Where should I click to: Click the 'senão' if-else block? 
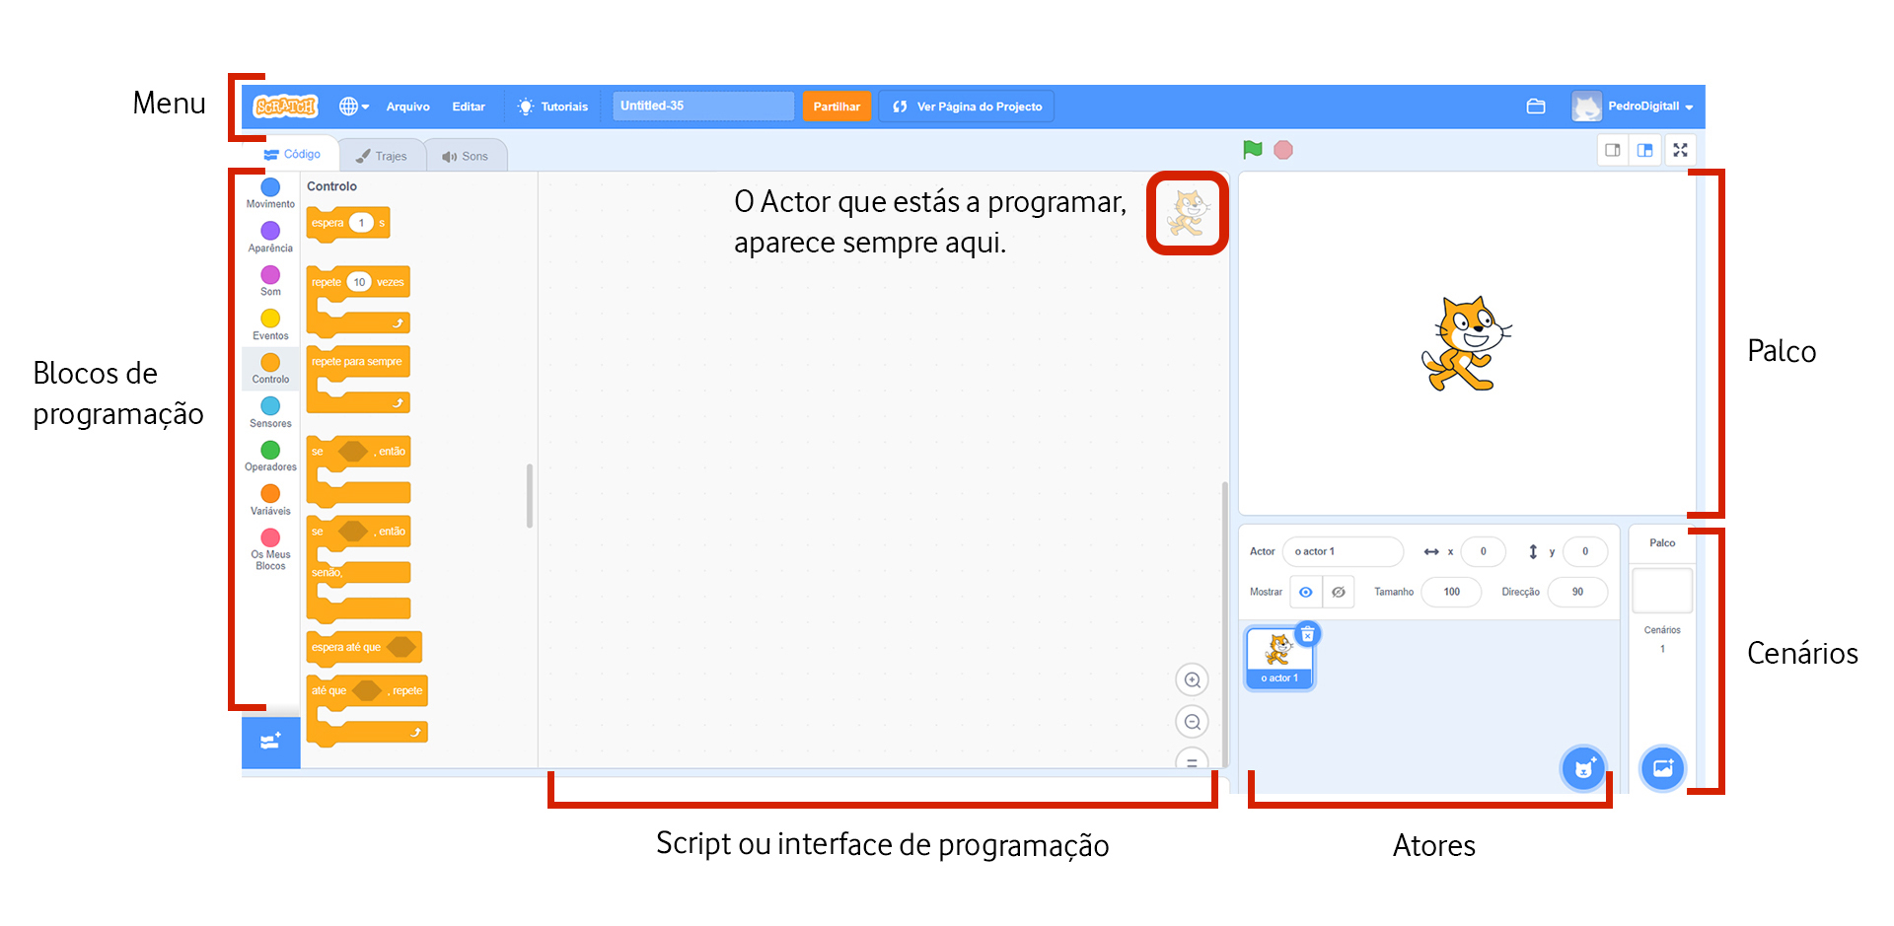tap(358, 572)
